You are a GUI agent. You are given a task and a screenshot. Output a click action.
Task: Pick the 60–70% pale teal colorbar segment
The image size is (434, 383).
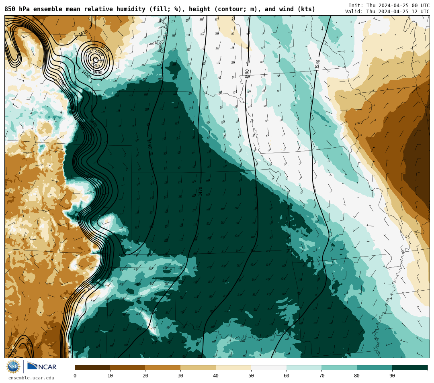tap(304, 368)
